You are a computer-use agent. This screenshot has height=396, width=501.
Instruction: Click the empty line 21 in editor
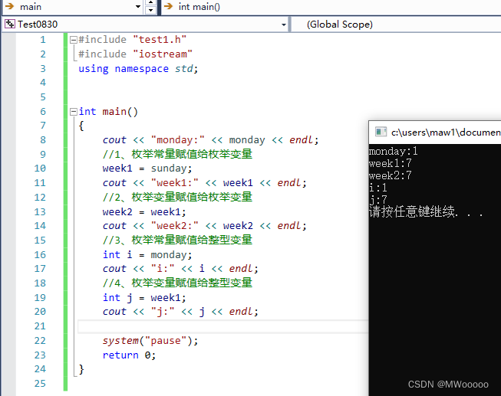pyautogui.click(x=222, y=326)
